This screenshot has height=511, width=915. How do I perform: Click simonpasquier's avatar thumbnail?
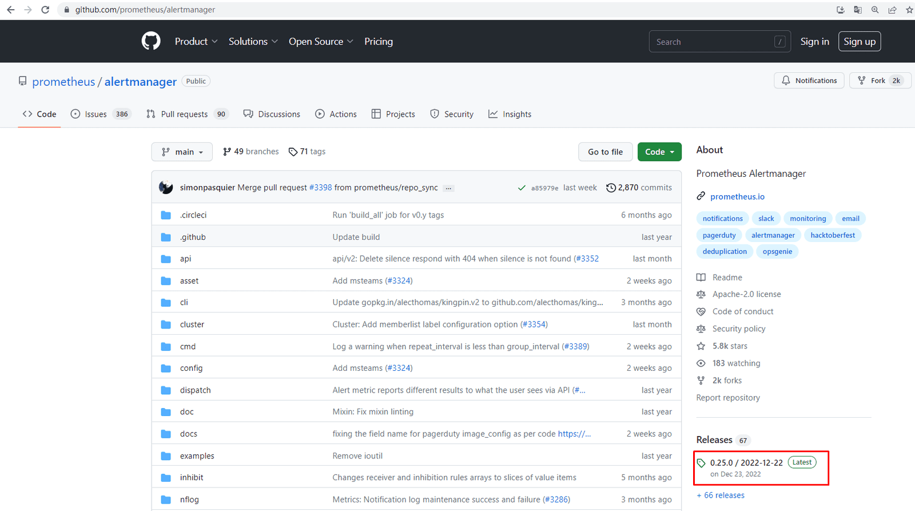click(166, 187)
